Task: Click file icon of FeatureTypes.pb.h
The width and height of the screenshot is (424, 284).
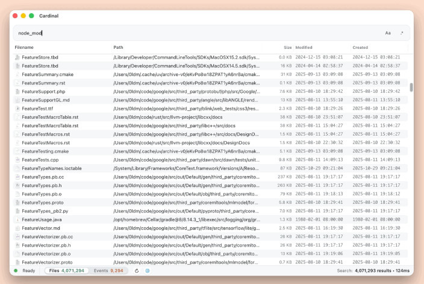Action: [17, 186]
